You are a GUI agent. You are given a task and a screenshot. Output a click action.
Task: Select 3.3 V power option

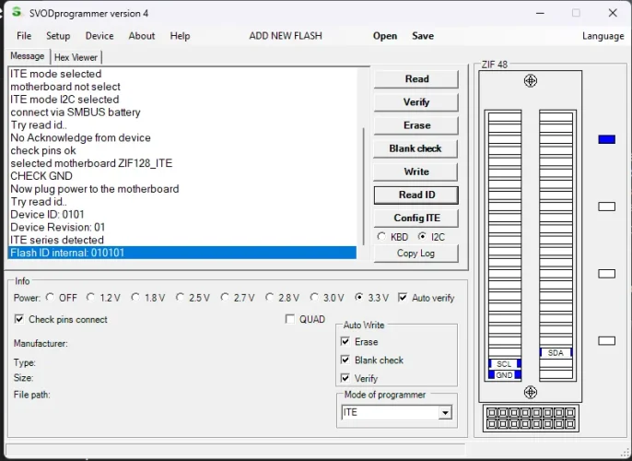click(x=359, y=297)
